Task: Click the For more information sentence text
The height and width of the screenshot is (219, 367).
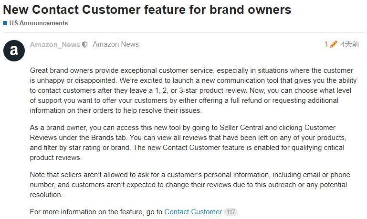Action: (x=95, y=212)
